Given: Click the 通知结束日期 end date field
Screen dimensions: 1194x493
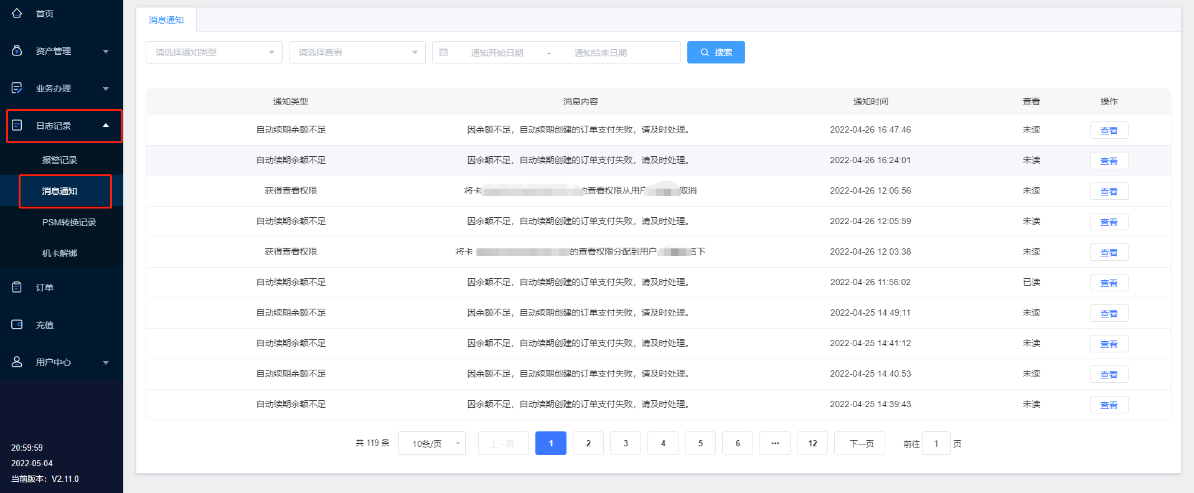Looking at the screenshot, I should (600, 53).
